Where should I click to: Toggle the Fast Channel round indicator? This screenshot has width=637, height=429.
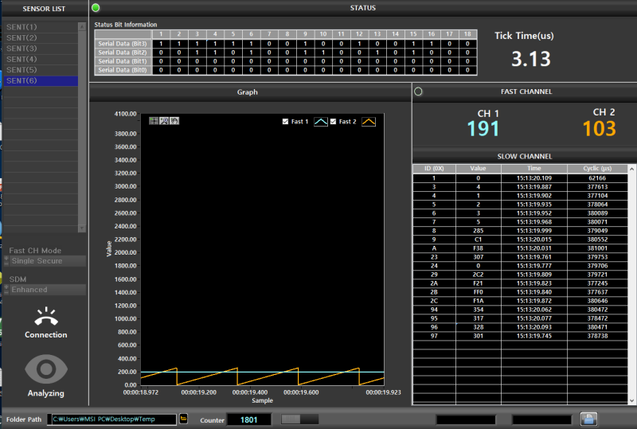coord(419,92)
